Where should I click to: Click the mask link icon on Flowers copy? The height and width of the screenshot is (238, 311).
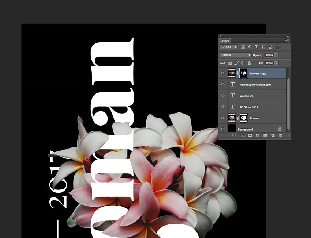point(237,73)
